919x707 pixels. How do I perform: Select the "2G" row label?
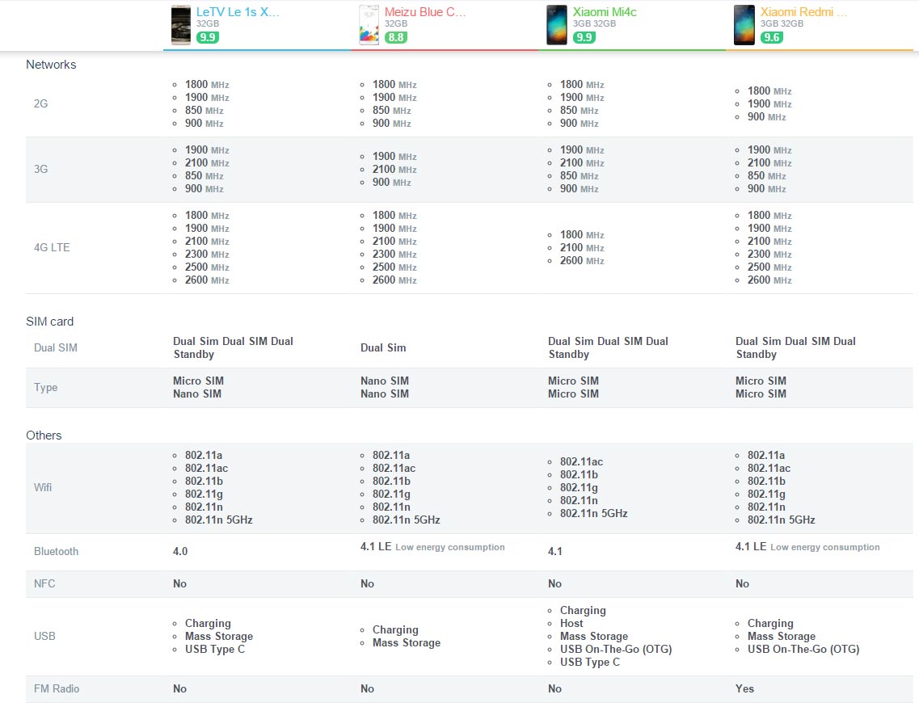[x=40, y=103]
